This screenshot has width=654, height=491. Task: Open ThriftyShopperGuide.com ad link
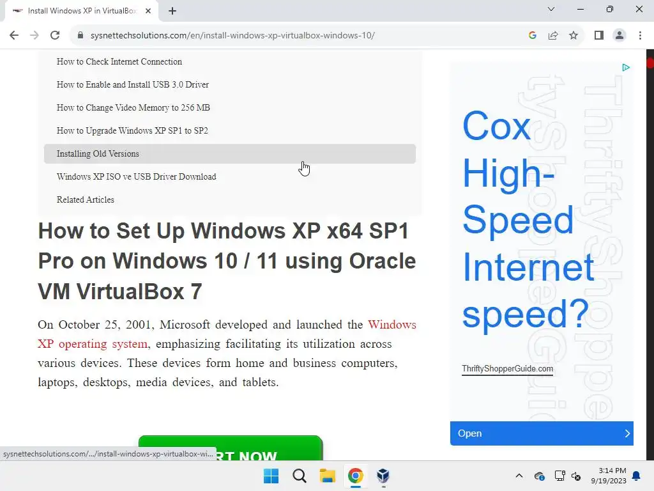tap(507, 369)
